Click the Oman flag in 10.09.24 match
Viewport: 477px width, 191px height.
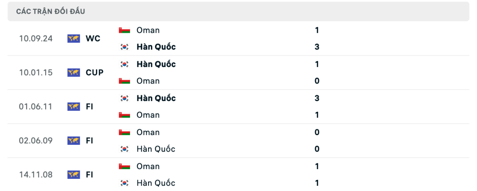(x=124, y=30)
